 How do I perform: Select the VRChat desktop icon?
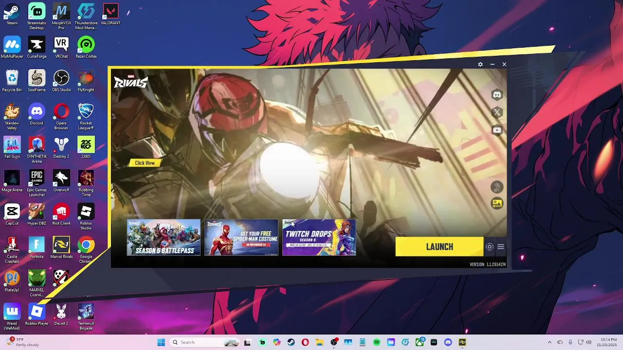[x=61, y=48]
